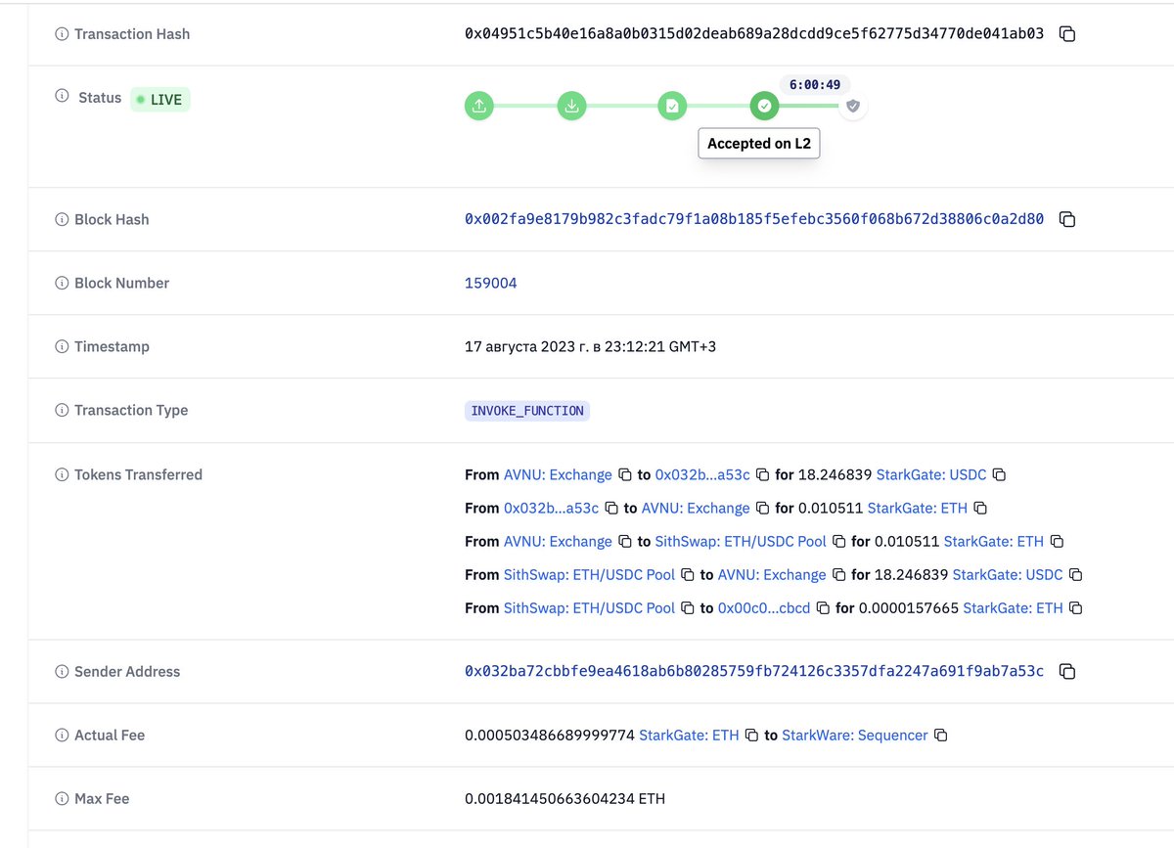Copy StarkGate: ETH in Actual Fee row
Screen dimensions: 1174x848
click(751, 736)
